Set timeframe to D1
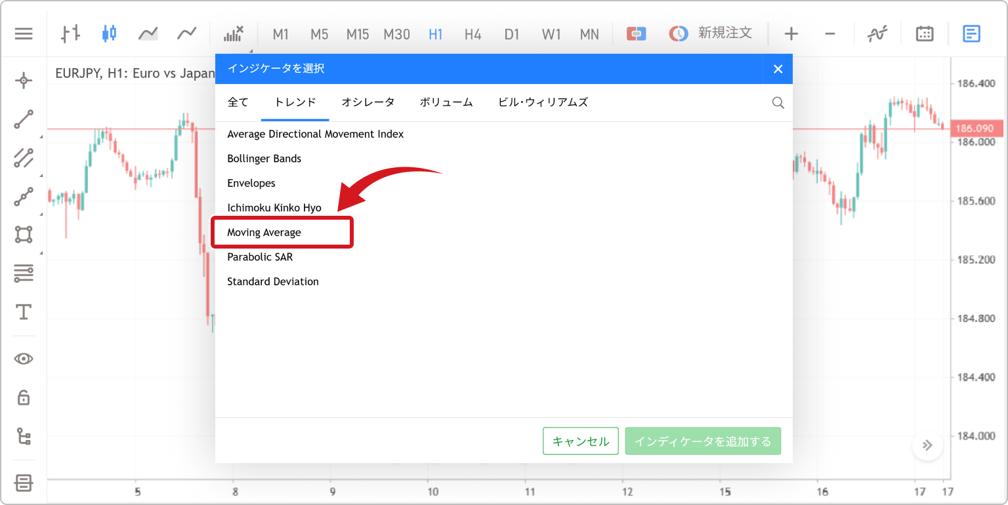Screen dimensions: 1008x505 coord(512,34)
